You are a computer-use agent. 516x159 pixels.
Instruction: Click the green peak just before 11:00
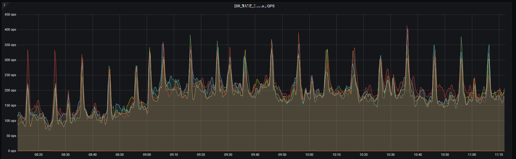(461, 37)
